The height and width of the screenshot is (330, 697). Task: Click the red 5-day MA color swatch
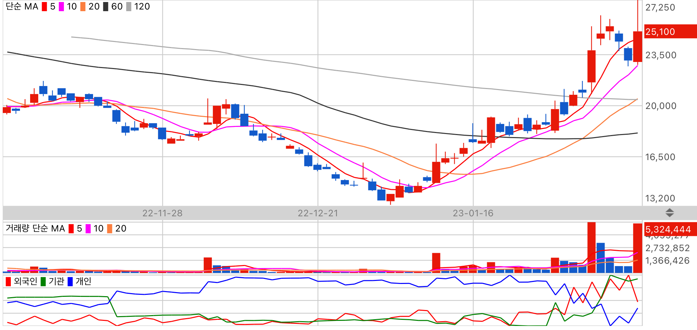[x=44, y=7]
